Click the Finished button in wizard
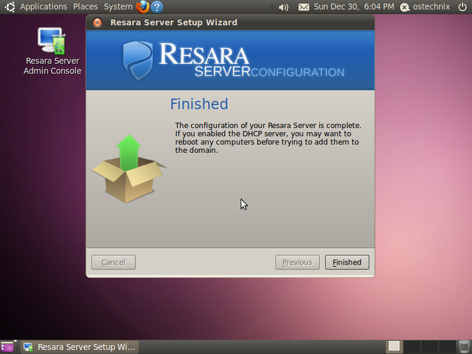Screen dimensions: 472x354 click(347, 262)
